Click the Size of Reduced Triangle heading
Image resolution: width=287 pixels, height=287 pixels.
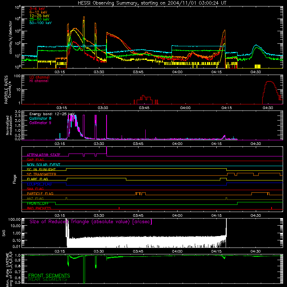[91, 222]
